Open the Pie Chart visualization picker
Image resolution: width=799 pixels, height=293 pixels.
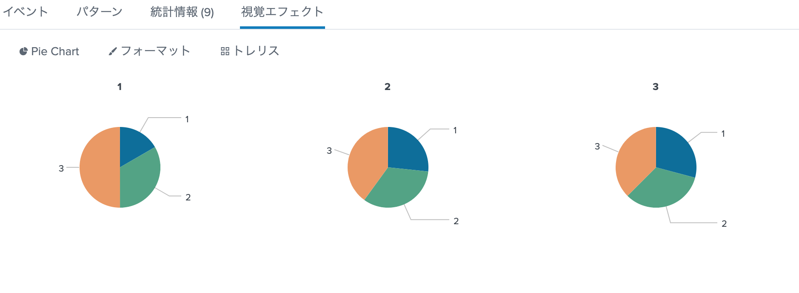click(49, 51)
